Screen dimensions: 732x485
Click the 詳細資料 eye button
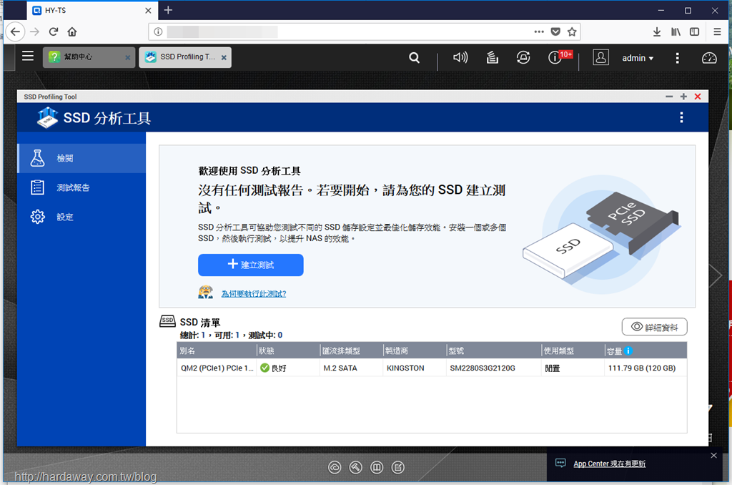click(654, 327)
